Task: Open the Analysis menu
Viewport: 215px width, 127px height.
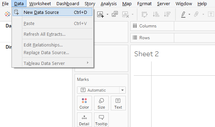Action: (x=109, y=4)
